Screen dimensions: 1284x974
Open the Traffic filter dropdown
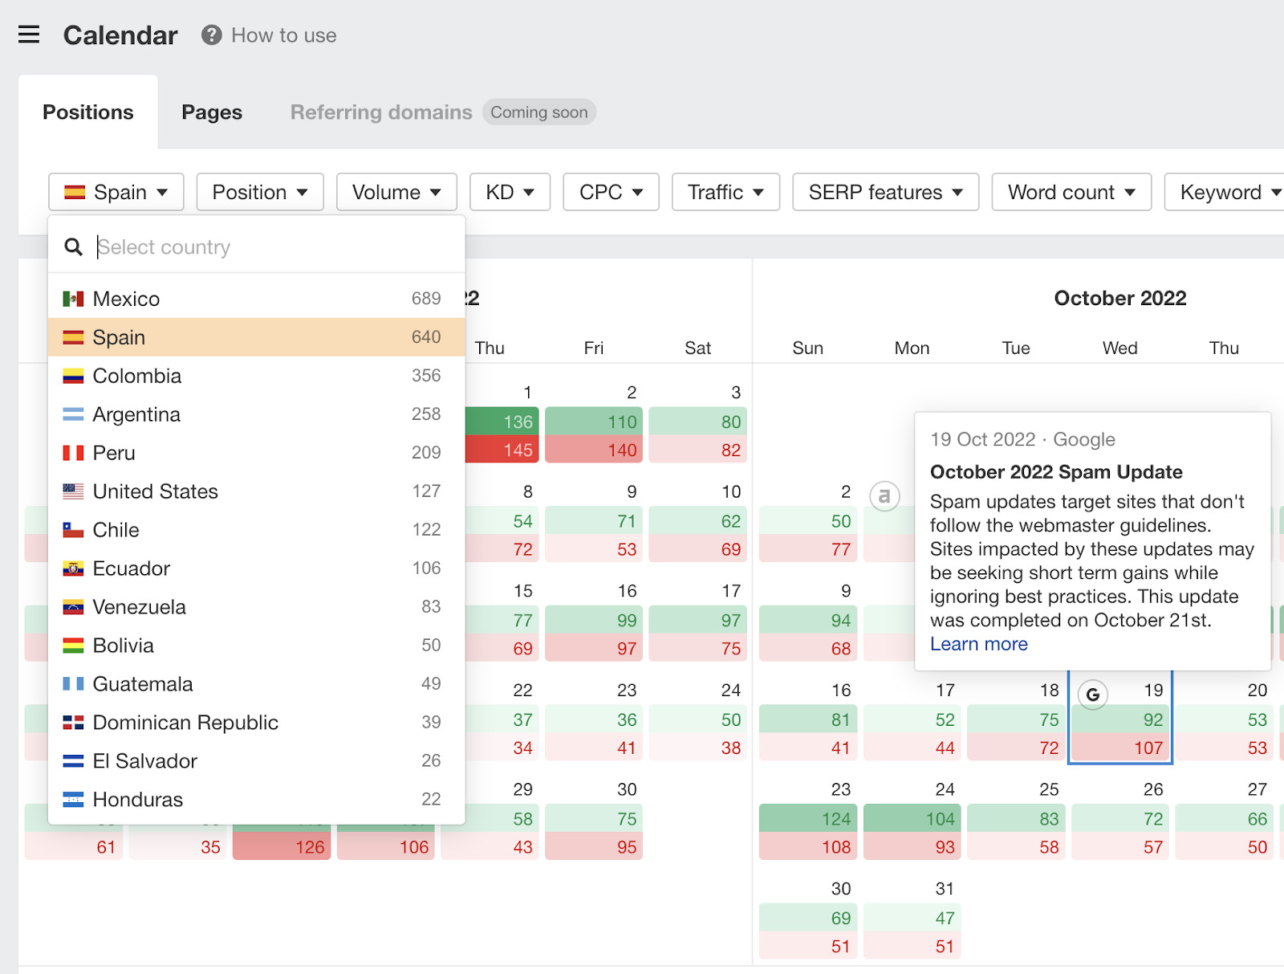tap(725, 192)
